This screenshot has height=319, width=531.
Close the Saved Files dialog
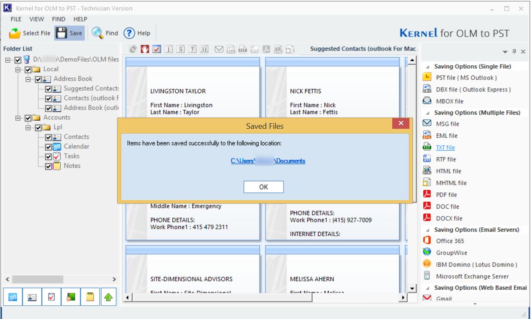pyautogui.click(x=401, y=124)
